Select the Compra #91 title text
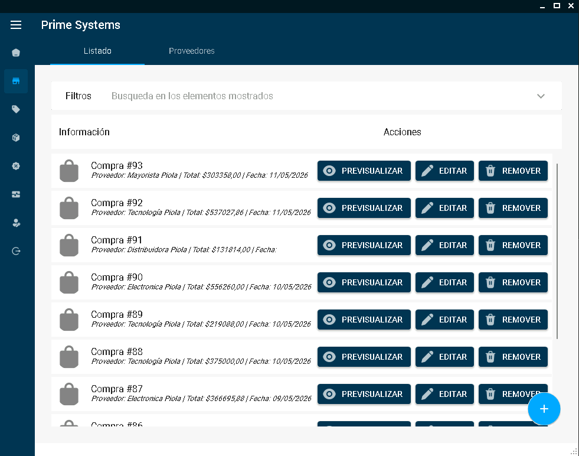This screenshot has height=456, width=579. [x=117, y=240]
